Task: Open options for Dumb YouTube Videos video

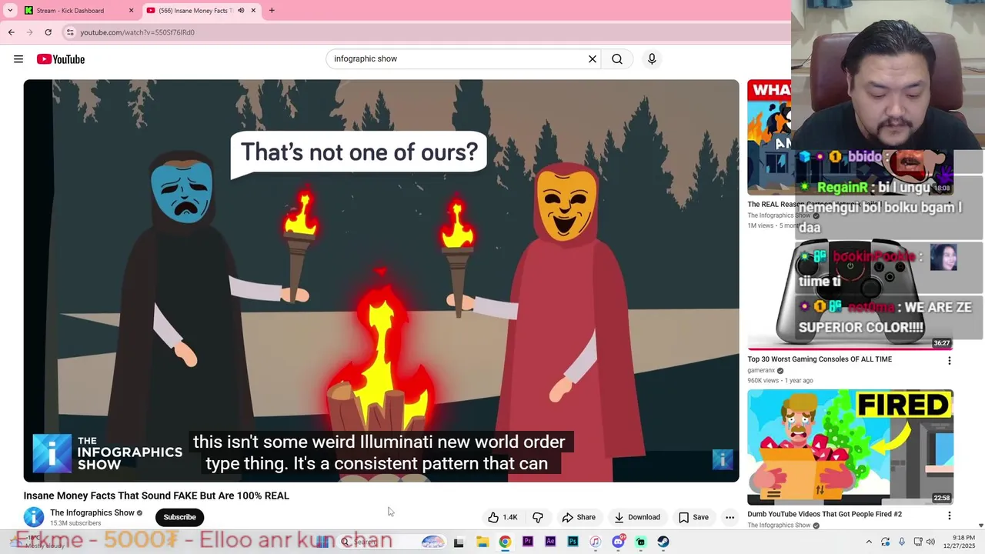Action: pyautogui.click(x=949, y=516)
